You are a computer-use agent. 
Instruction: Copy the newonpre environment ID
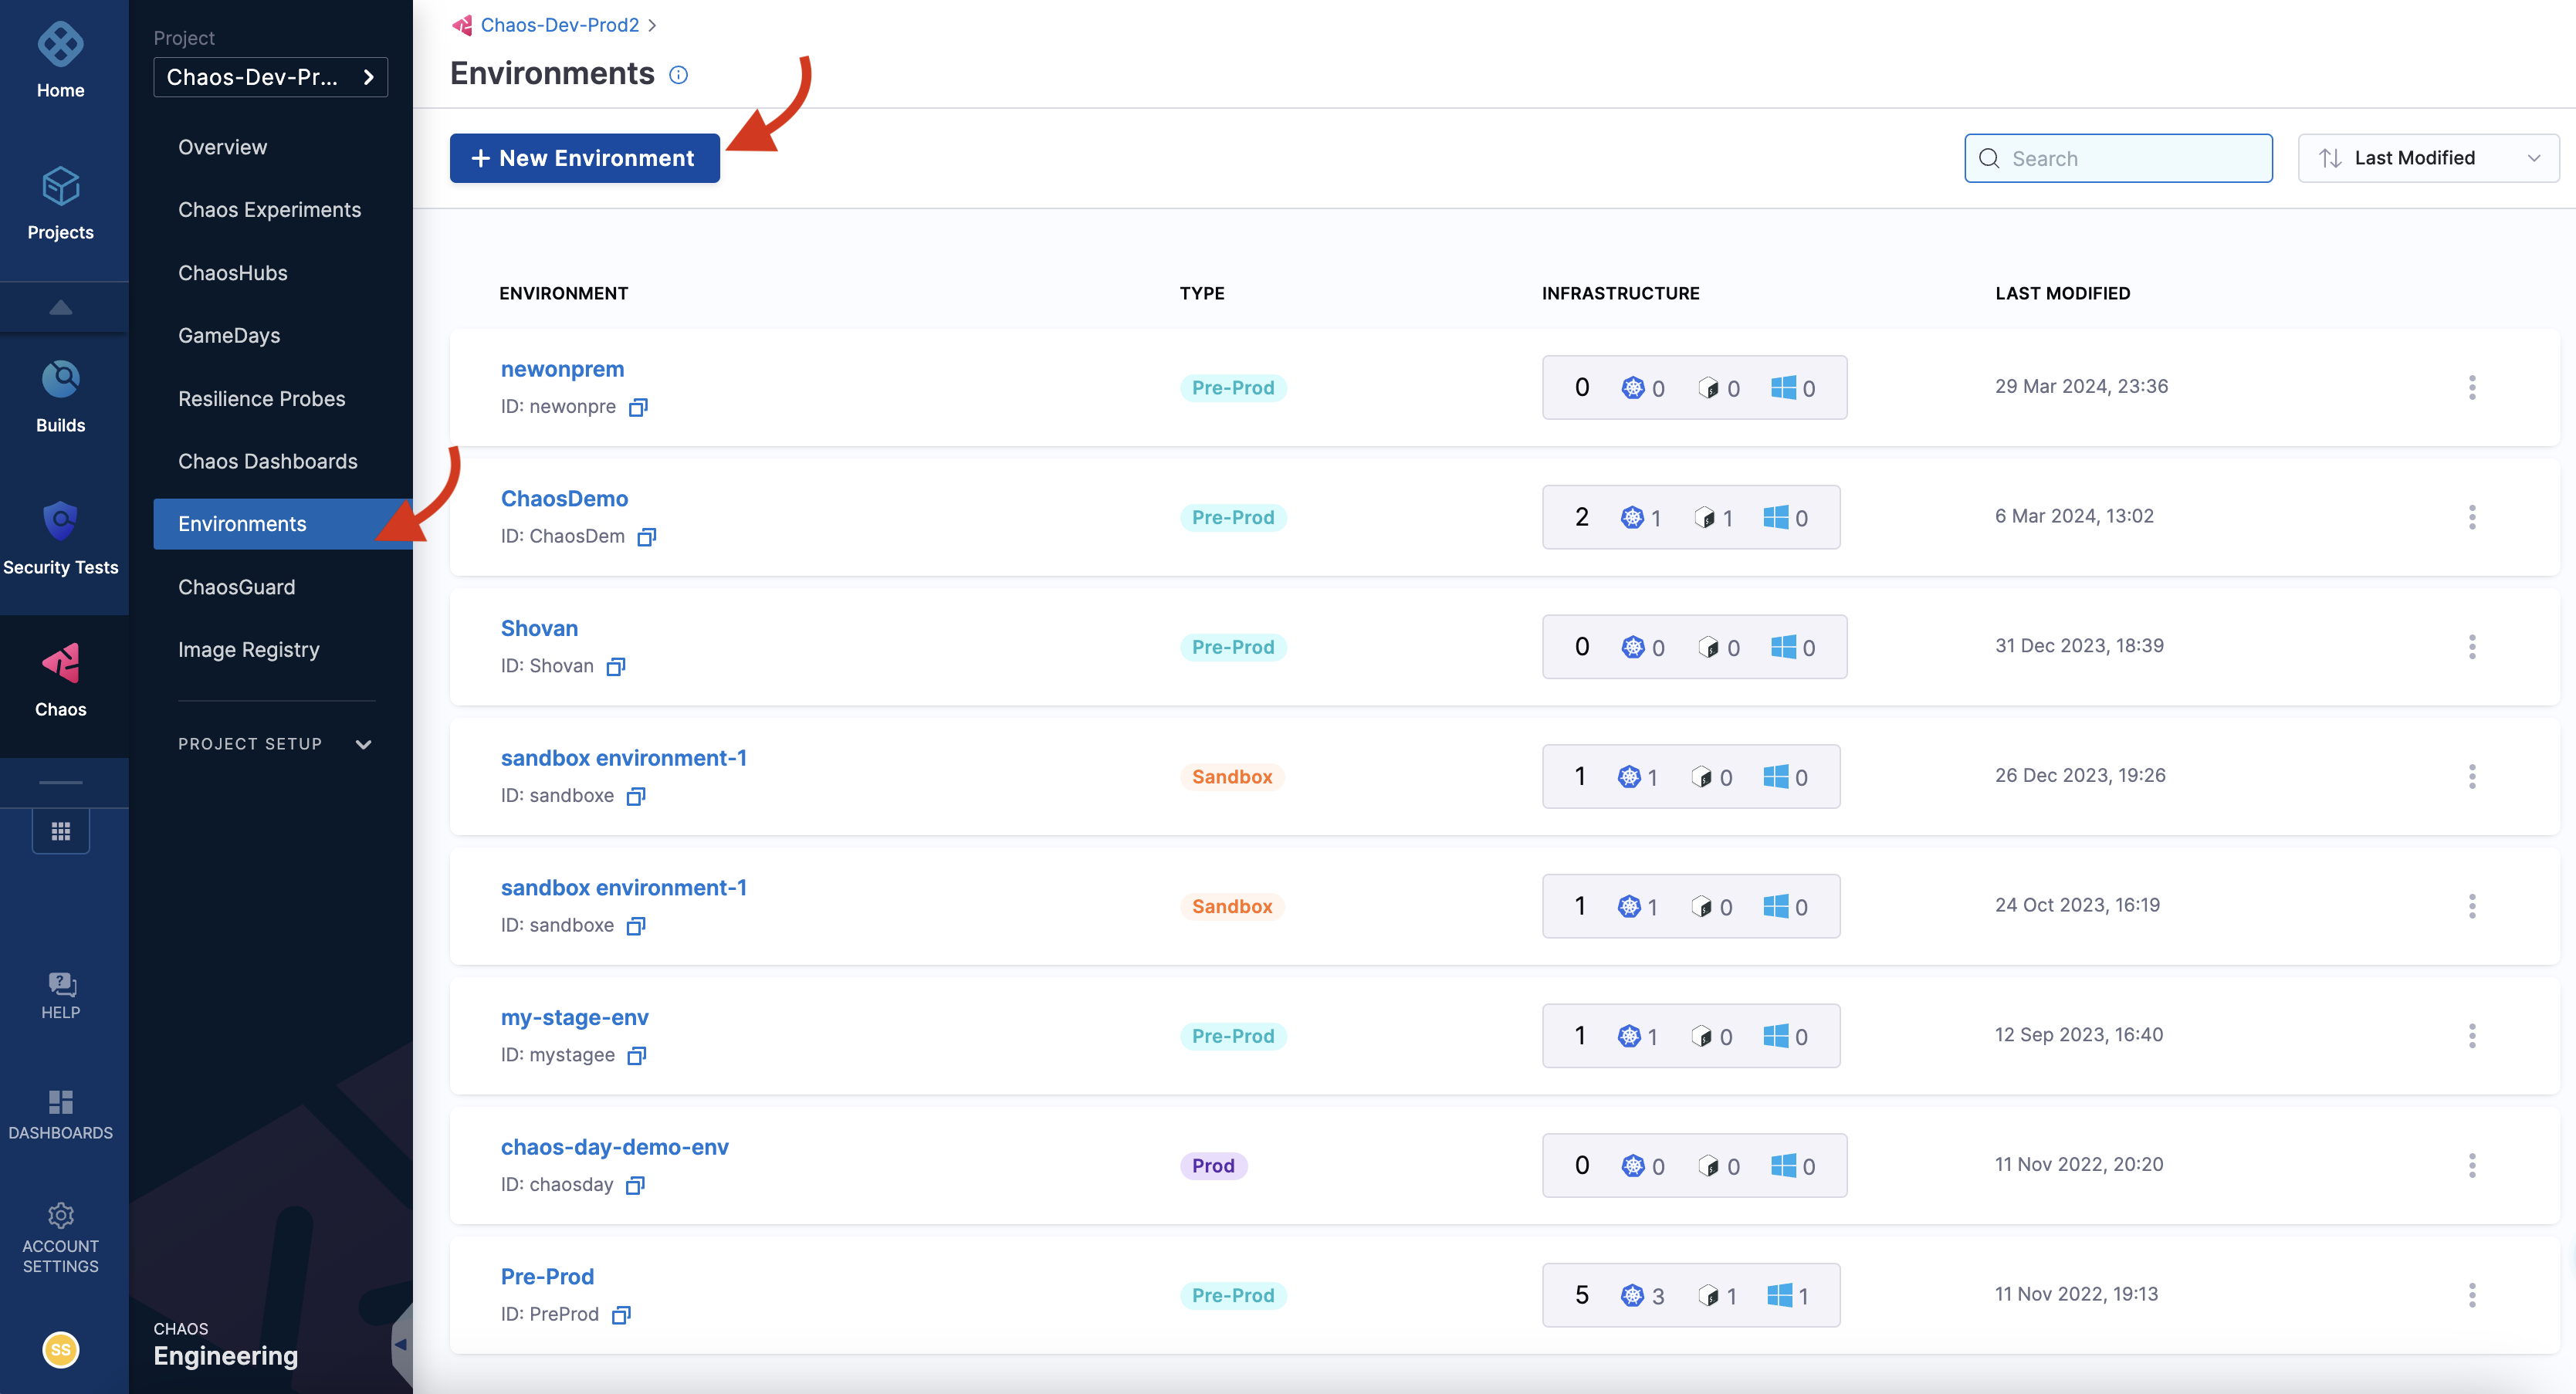pyautogui.click(x=638, y=407)
